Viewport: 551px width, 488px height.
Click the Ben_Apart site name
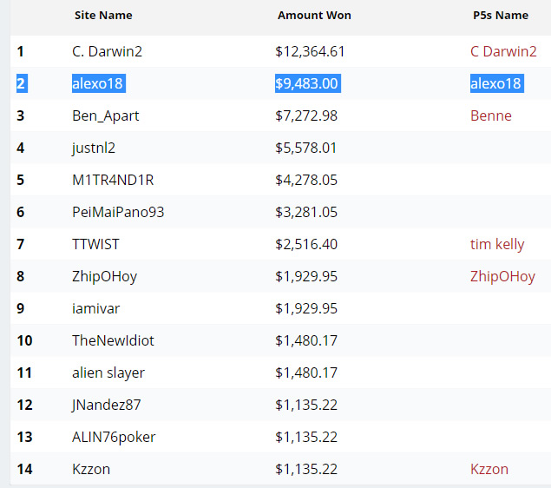pos(105,115)
